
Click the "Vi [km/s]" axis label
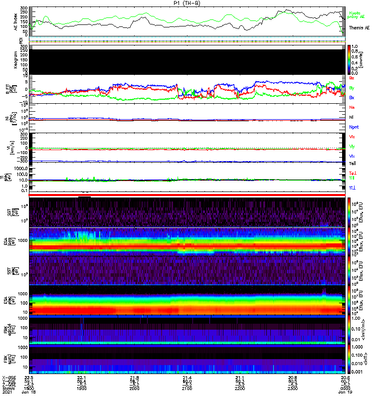tap(11, 148)
